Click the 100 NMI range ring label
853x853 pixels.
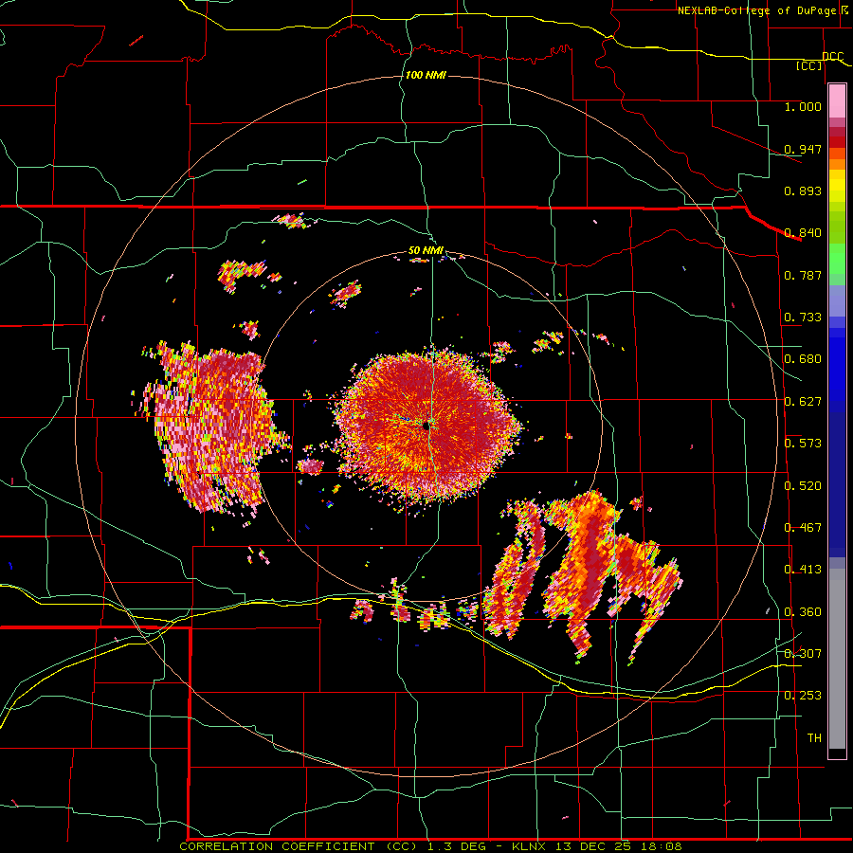coord(426,75)
